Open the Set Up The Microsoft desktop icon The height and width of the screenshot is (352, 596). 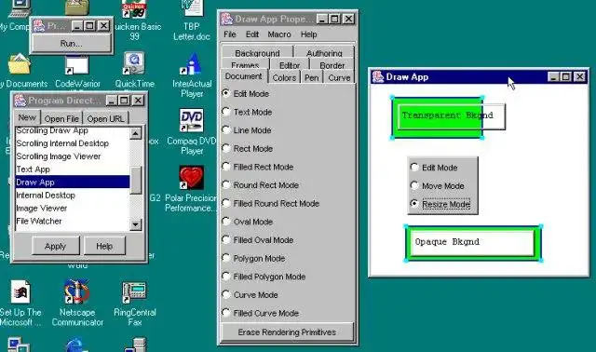[x=20, y=292]
